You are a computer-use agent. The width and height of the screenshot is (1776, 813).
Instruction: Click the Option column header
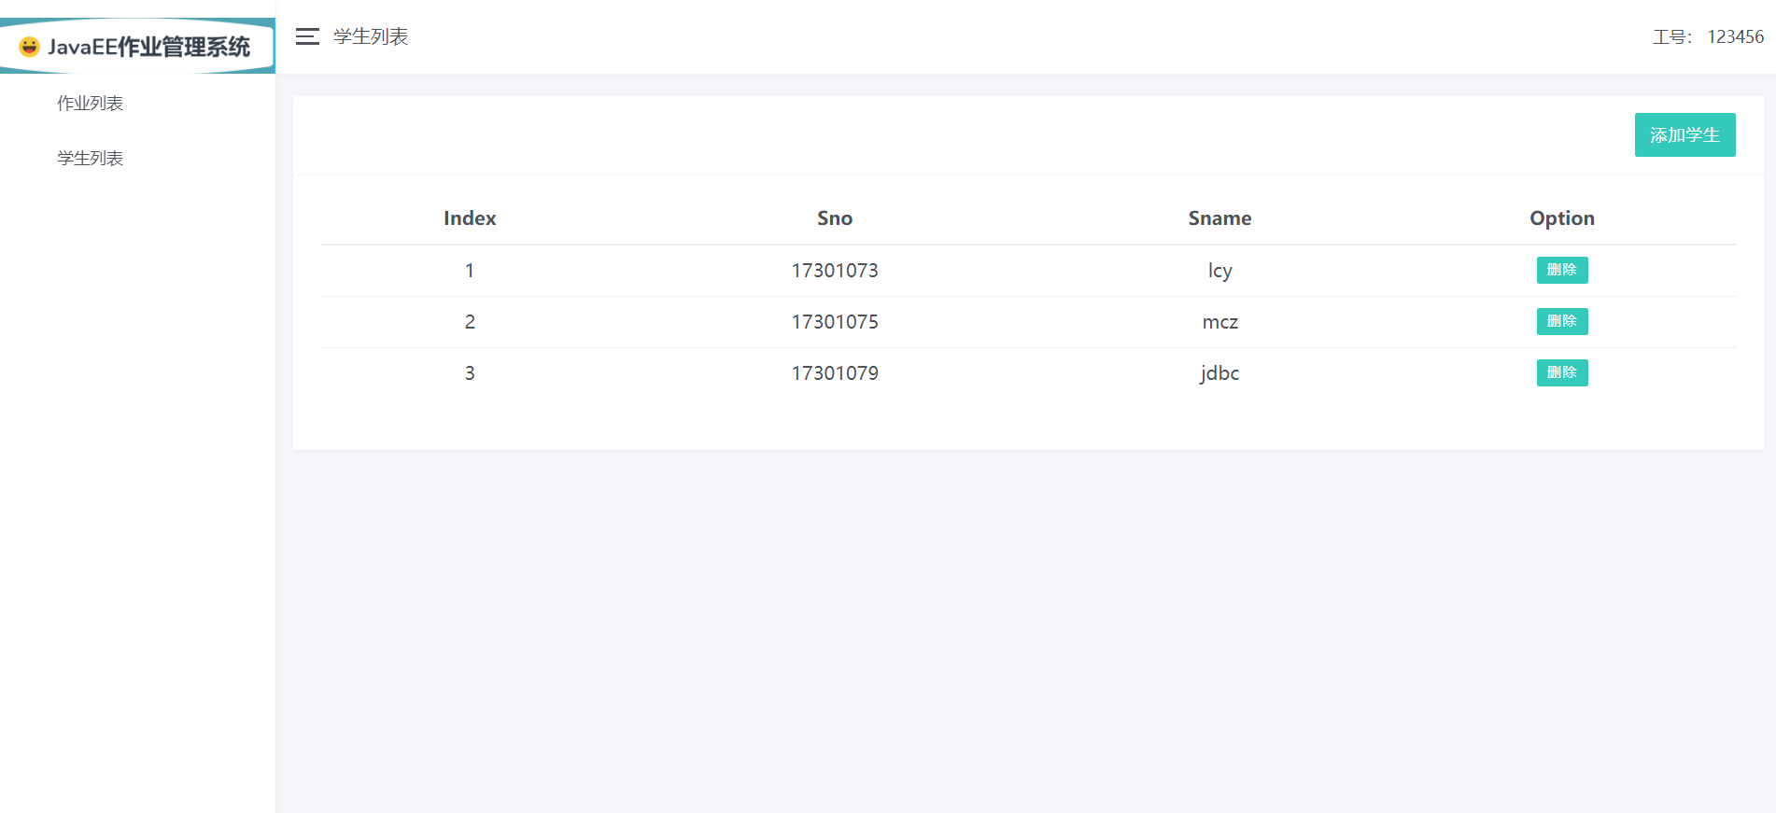click(1561, 218)
